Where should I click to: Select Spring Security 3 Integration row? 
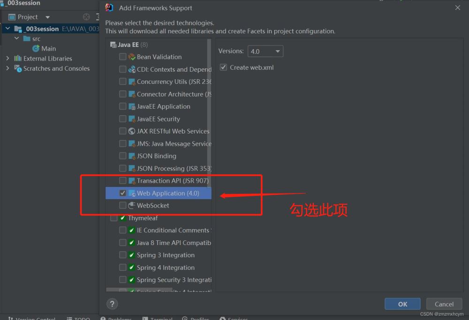(x=159, y=280)
